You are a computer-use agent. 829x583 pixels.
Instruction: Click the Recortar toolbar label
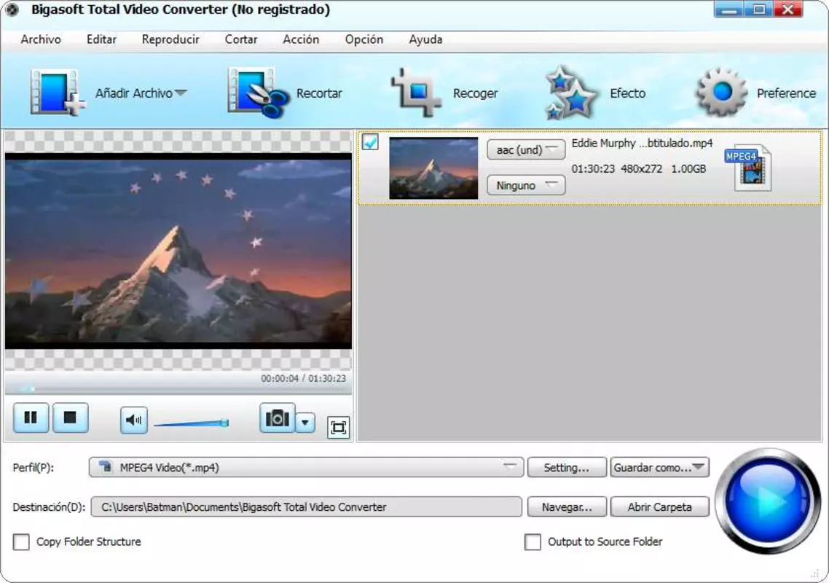click(x=319, y=93)
